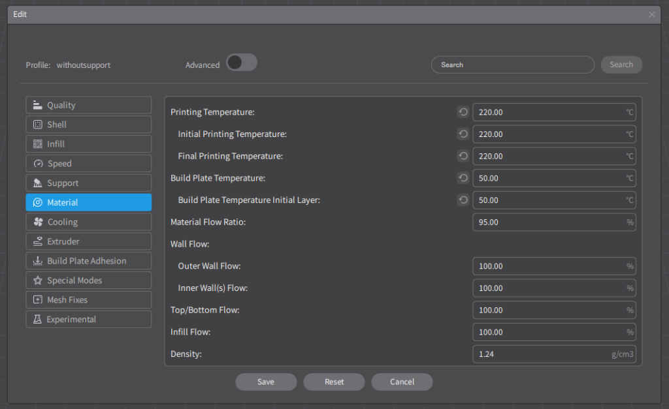Click the Search button

pyautogui.click(x=621, y=65)
